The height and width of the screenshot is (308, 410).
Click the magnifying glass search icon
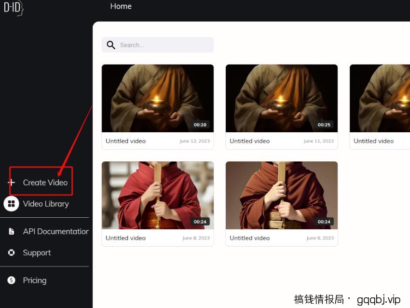[x=111, y=45]
